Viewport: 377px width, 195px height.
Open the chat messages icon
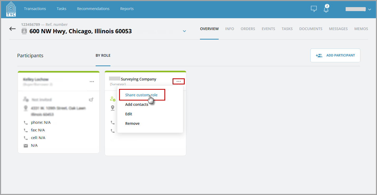click(x=314, y=9)
